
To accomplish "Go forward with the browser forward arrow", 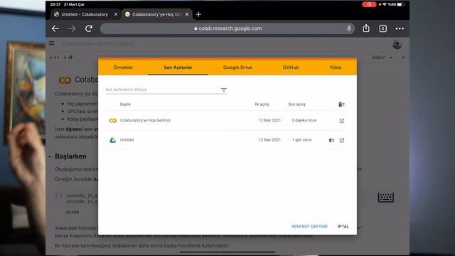I will [72, 28].
